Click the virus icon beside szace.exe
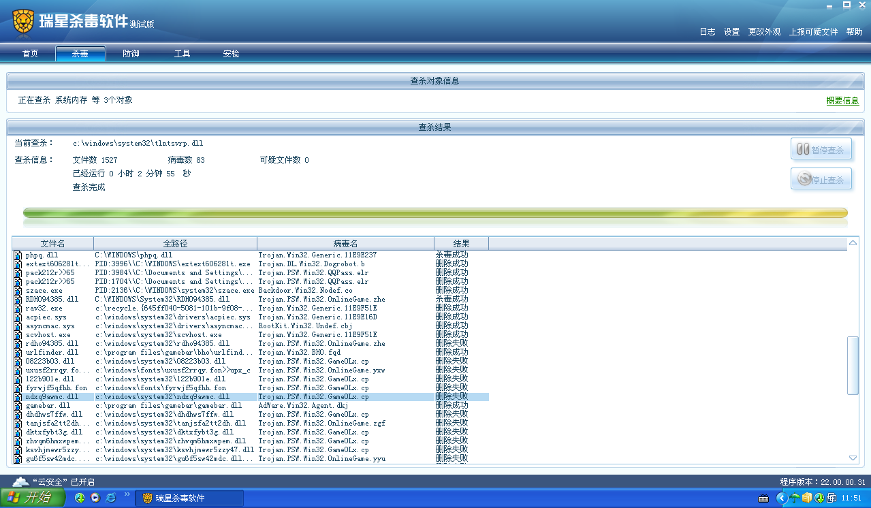Screen dimensions: 871x508 coord(18,290)
